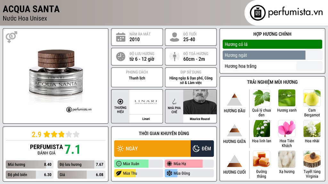328x184 pixels.
Task: Click the 2.9 star rating number
Action: click(x=37, y=134)
